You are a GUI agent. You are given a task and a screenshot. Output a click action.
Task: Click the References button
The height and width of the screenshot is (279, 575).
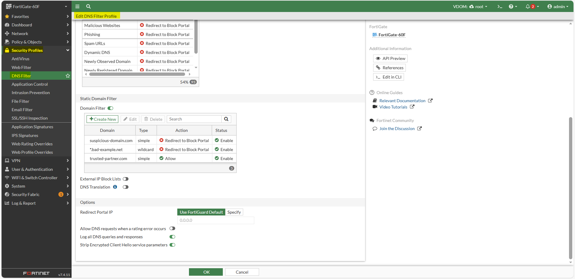(389, 68)
